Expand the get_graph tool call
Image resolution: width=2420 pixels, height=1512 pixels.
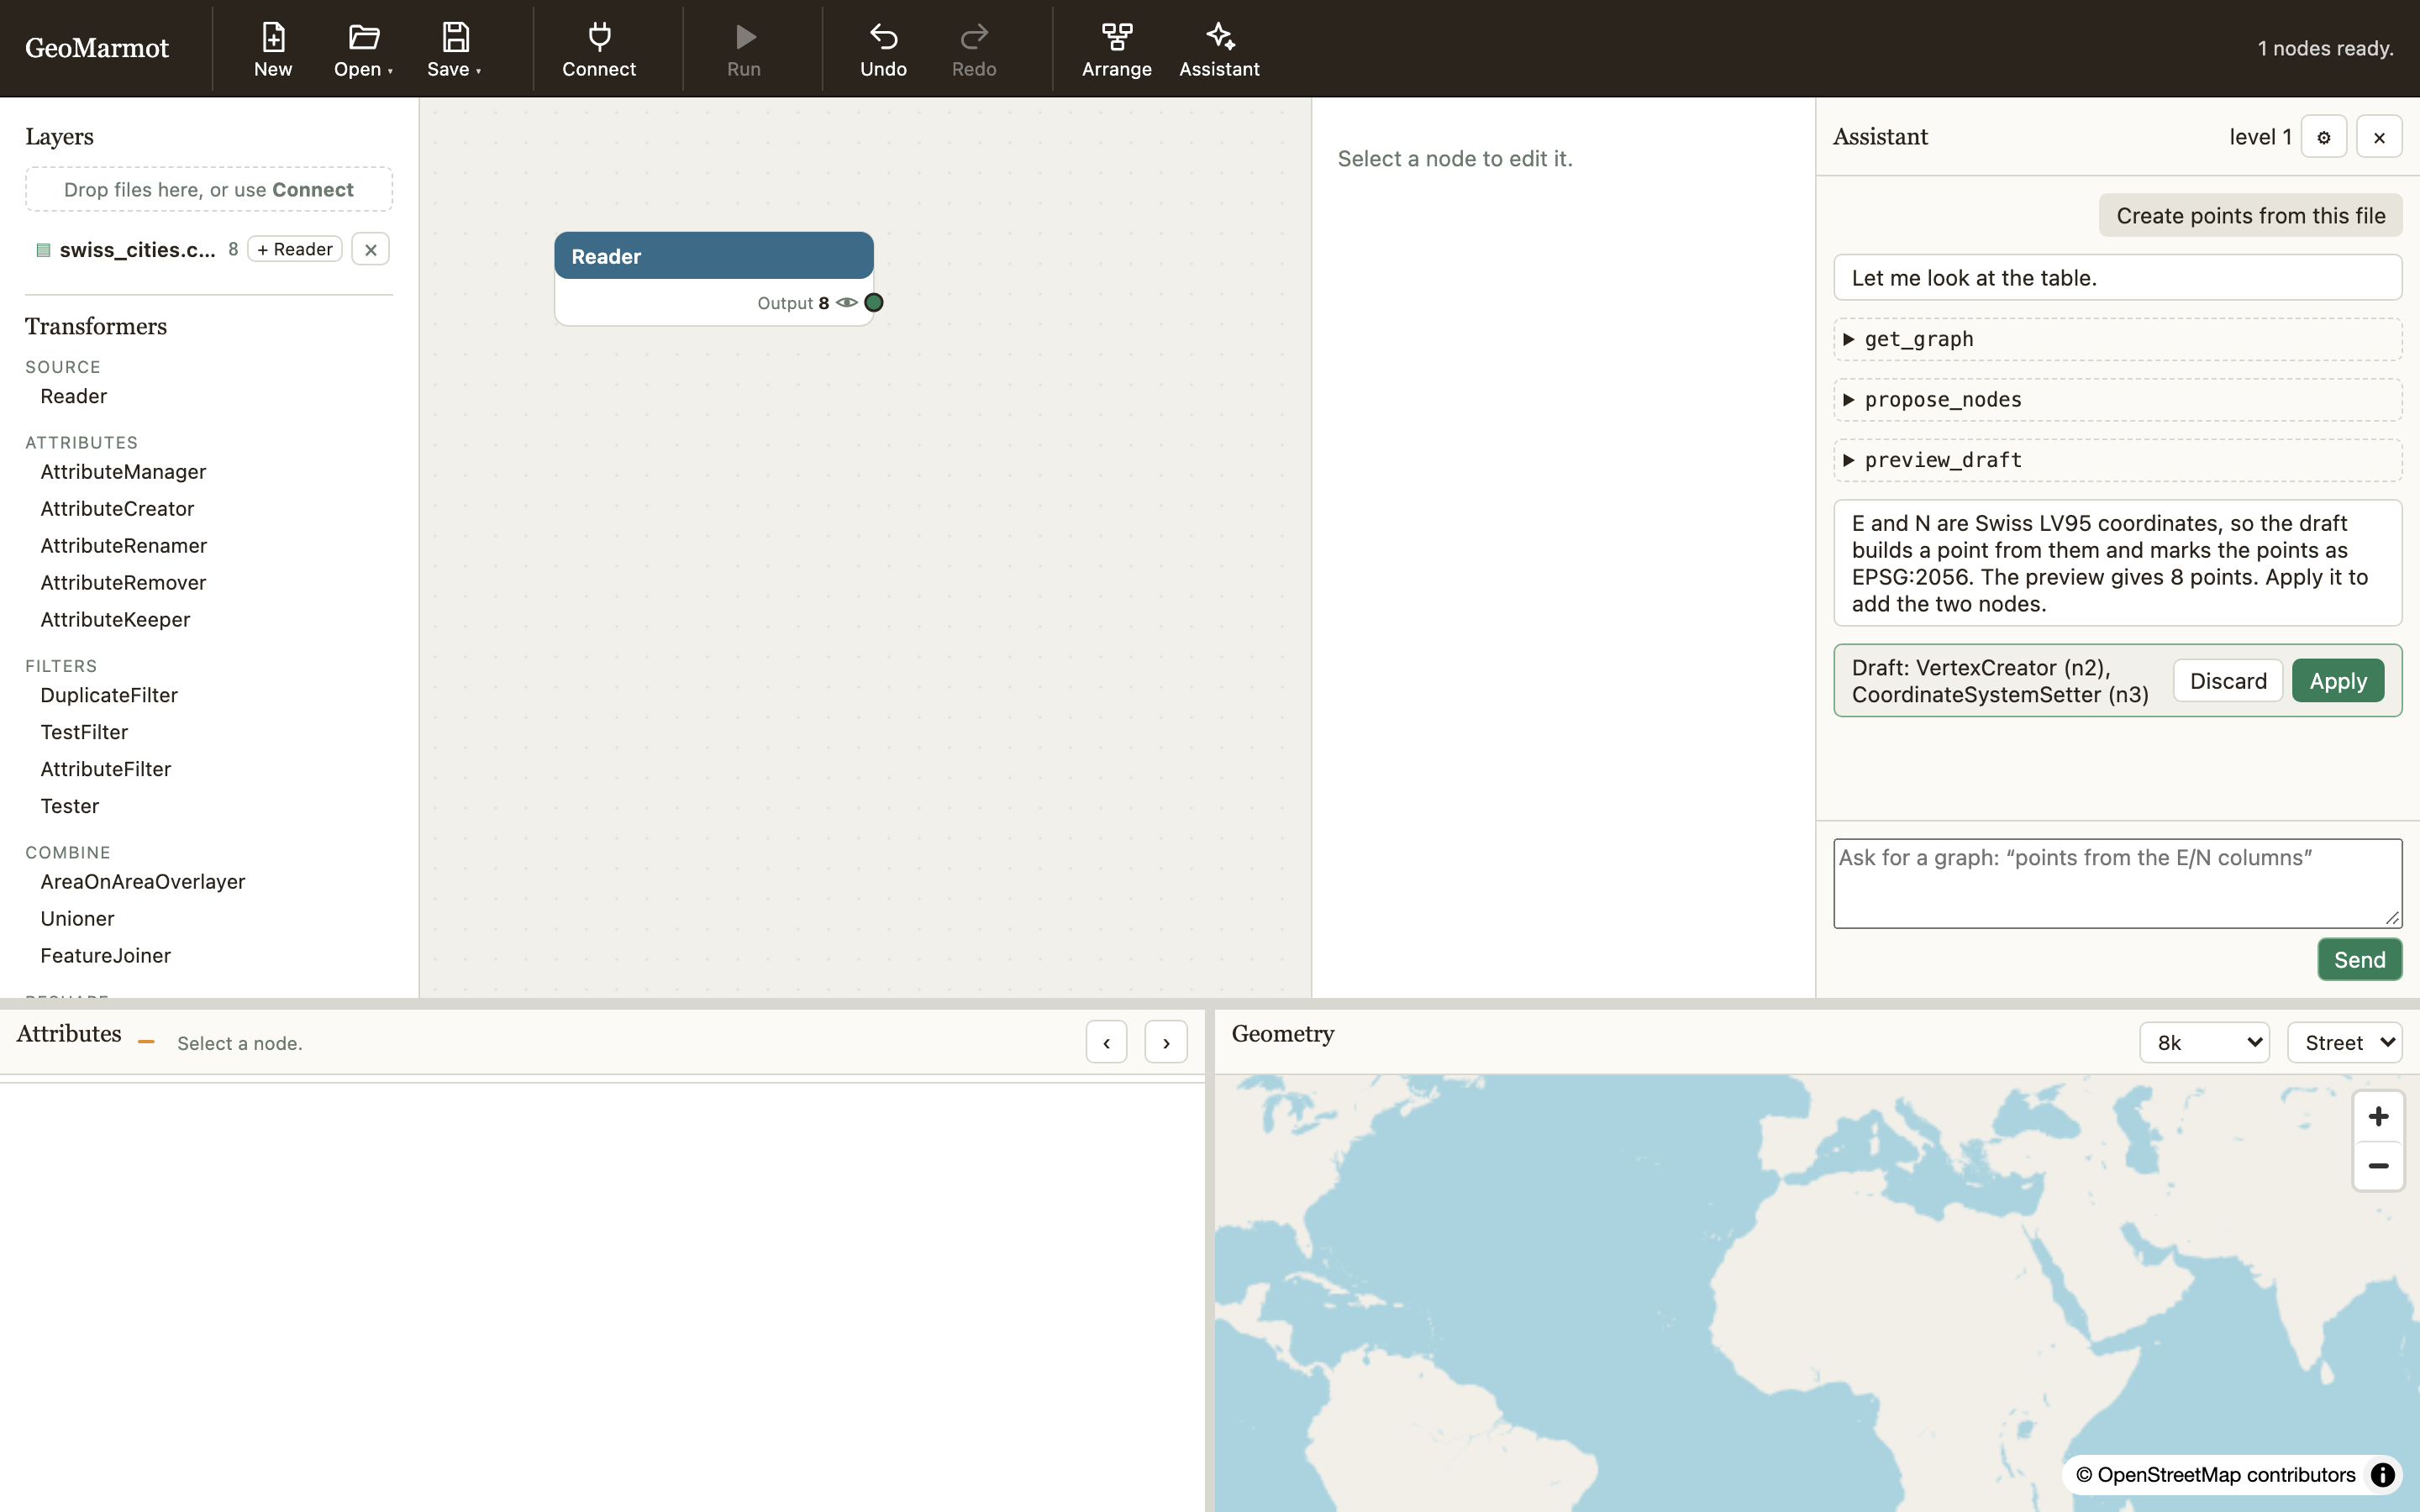pyautogui.click(x=2117, y=339)
